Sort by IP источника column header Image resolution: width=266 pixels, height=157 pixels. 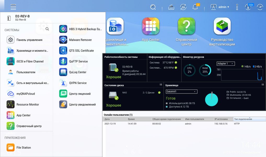(223, 119)
